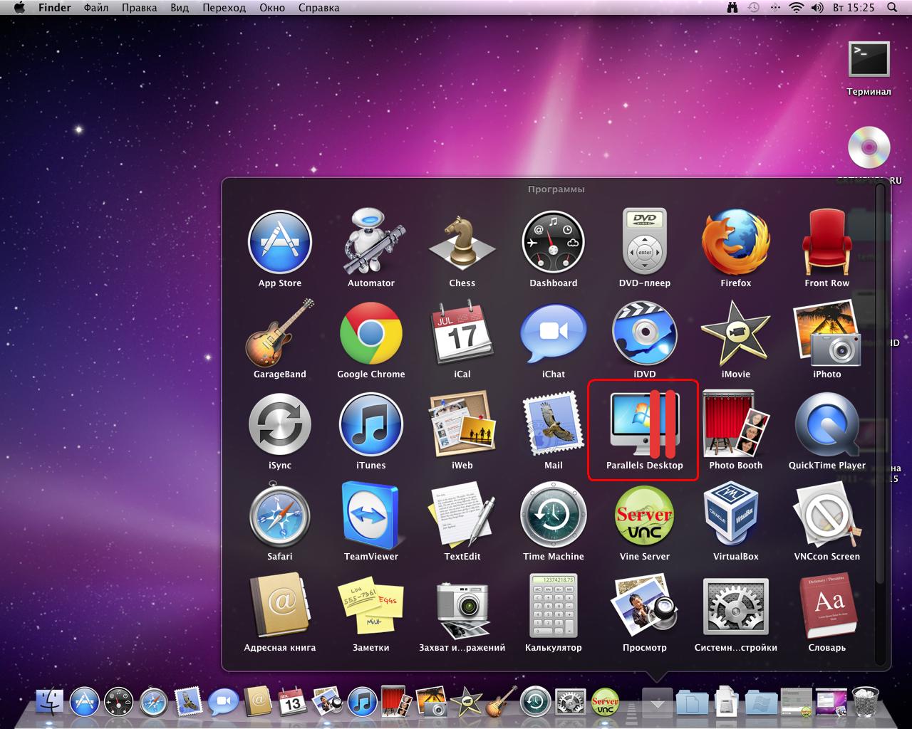Open Vine Server in the Программы grid
The height and width of the screenshot is (729, 912).
[x=645, y=516]
